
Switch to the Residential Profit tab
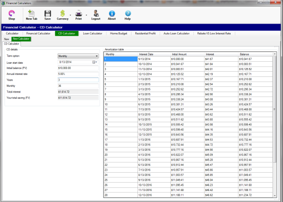tap(145, 33)
